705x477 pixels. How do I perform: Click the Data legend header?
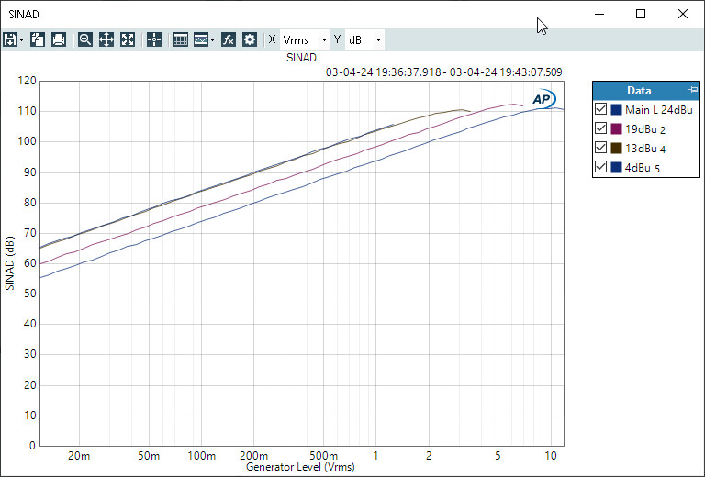[646, 91]
